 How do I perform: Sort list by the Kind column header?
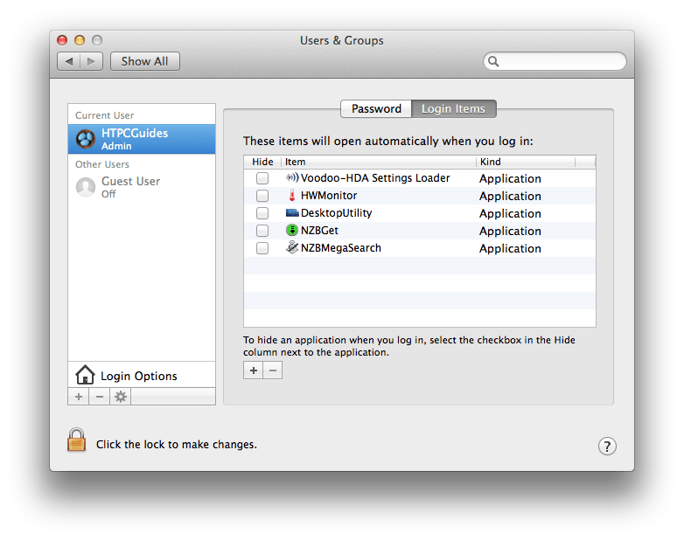[x=525, y=162]
